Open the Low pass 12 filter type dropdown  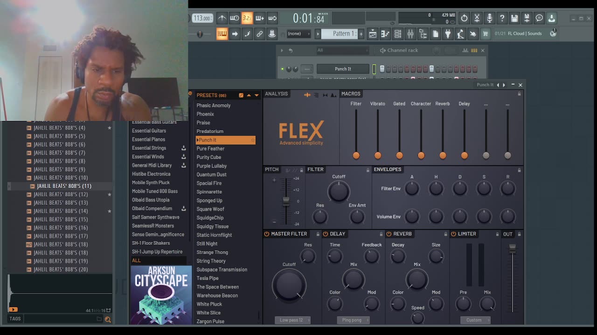(x=292, y=320)
